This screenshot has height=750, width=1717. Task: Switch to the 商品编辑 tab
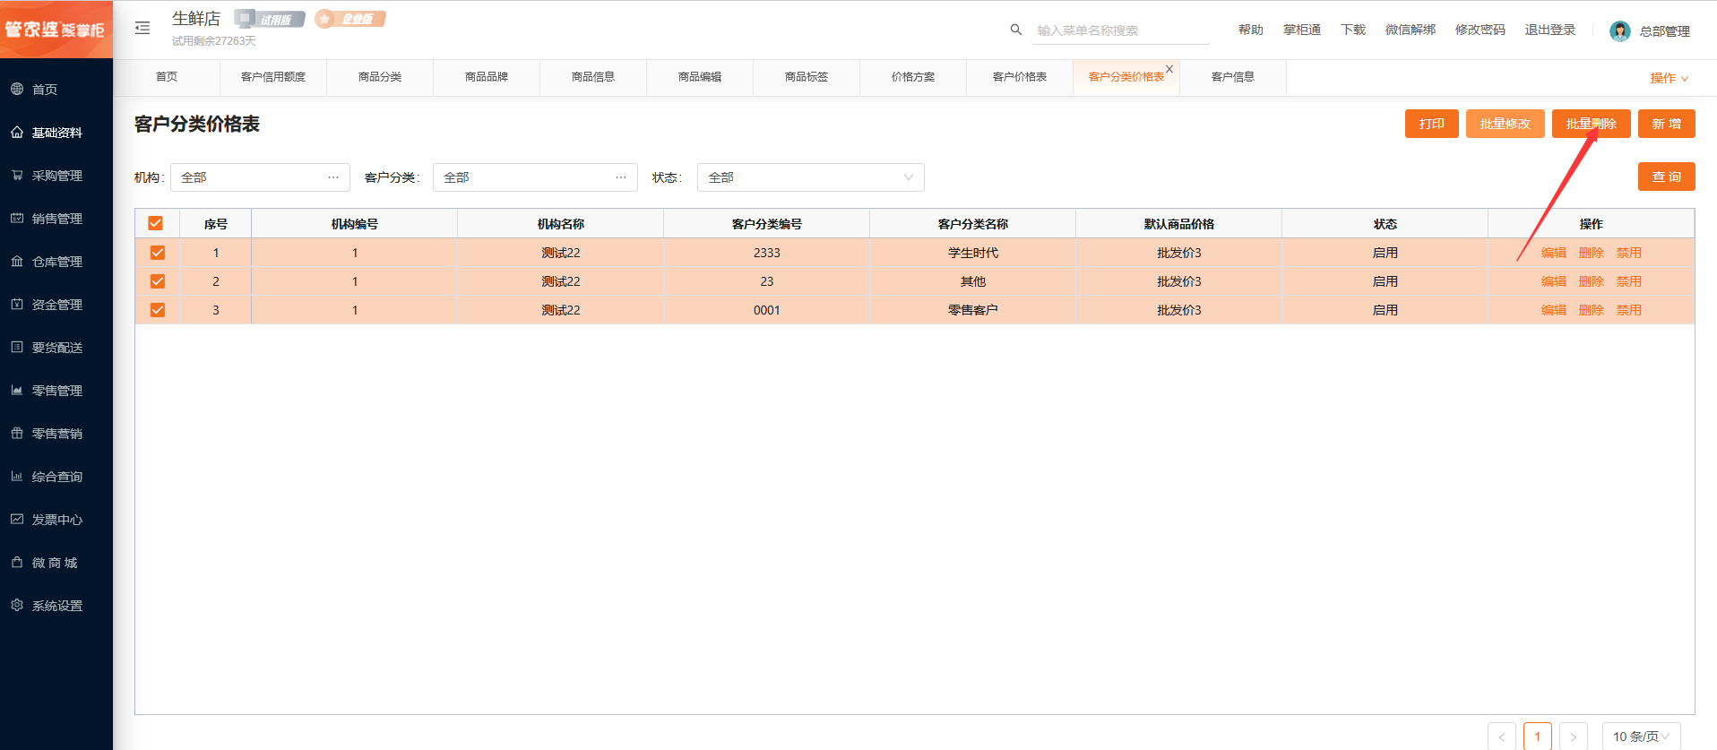pos(700,77)
